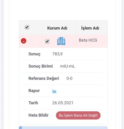Select the Rapor label

(34, 91)
